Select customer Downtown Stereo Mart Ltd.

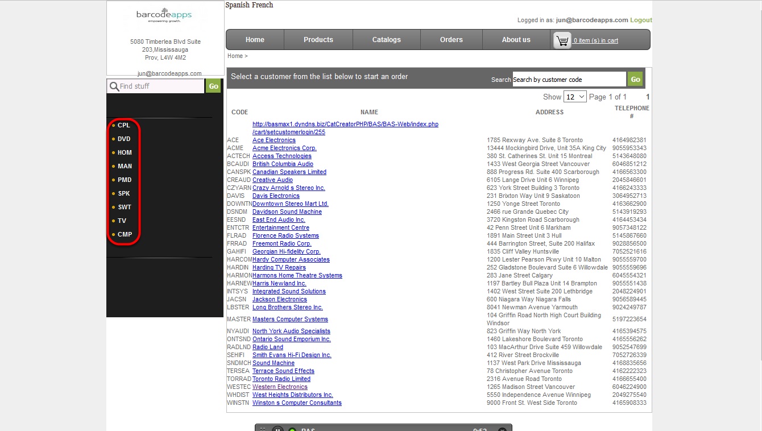pyautogui.click(x=291, y=204)
